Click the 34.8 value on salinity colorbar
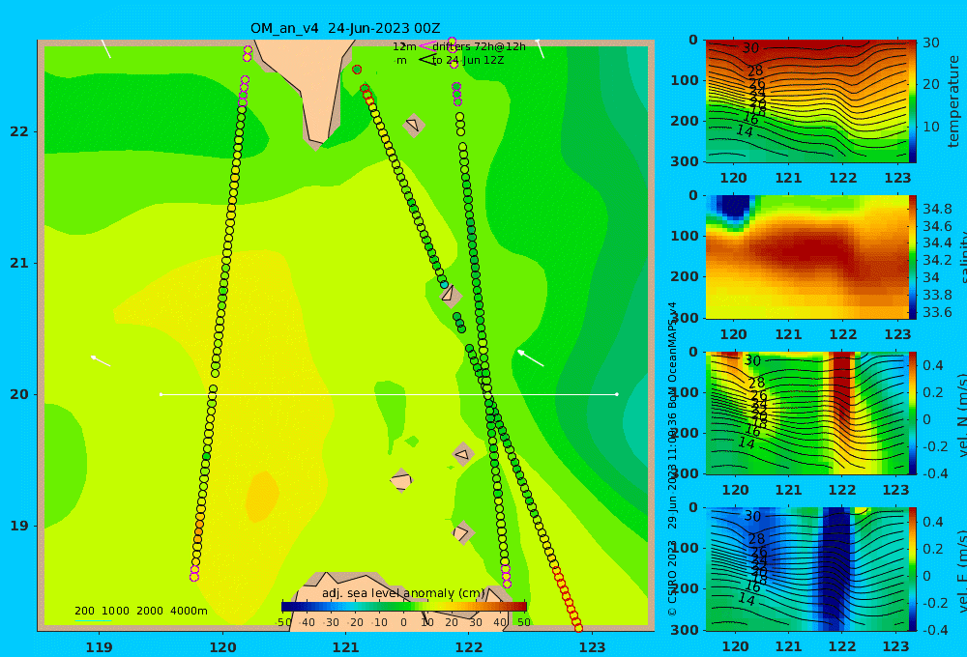The width and height of the screenshot is (967, 657). (x=937, y=209)
